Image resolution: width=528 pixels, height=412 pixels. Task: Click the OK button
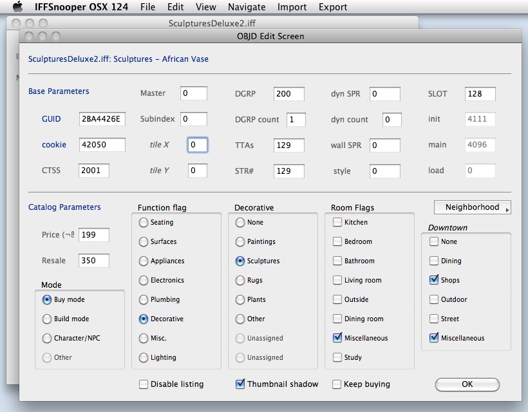(467, 384)
